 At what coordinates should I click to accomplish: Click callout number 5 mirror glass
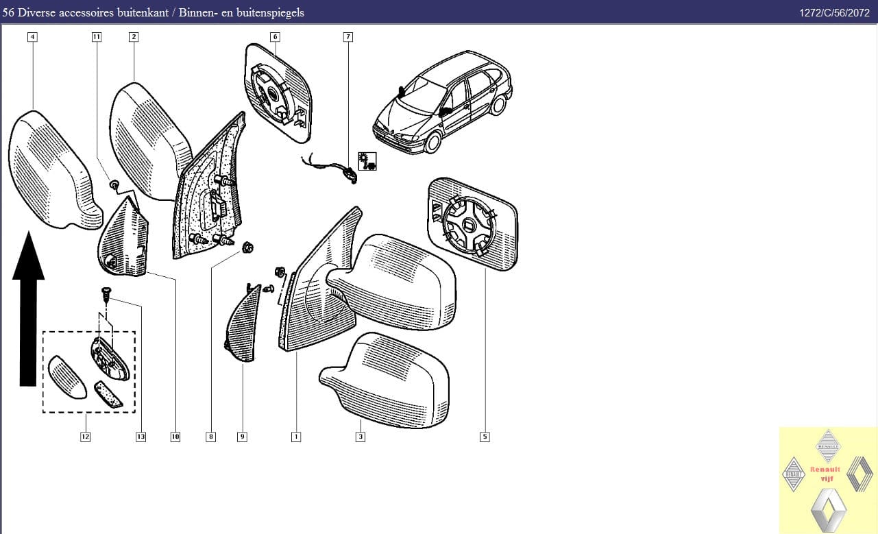point(485,437)
